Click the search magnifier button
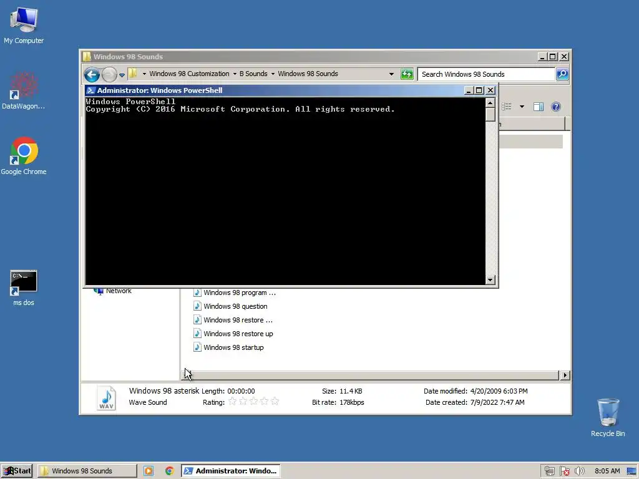This screenshot has width=639, height=479. (x=562, y=74)
